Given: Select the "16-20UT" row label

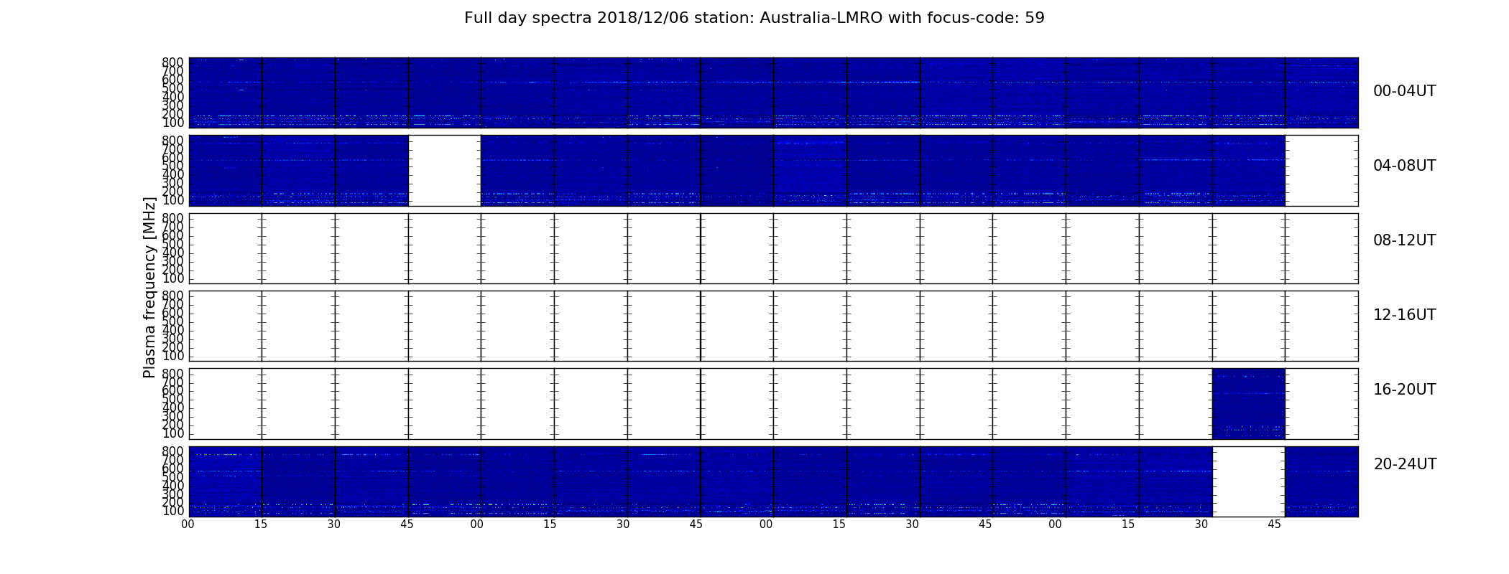Looking at the screenshot, I should [1404, 390].
